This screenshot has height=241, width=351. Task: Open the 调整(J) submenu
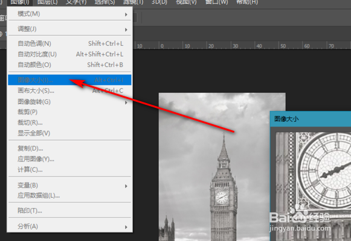[x=69, y=29]
